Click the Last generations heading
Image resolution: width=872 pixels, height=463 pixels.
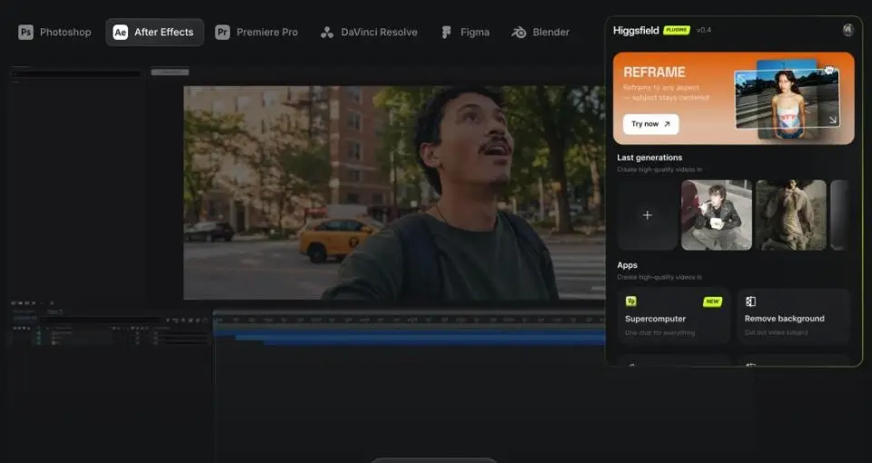tap(649, 158)
